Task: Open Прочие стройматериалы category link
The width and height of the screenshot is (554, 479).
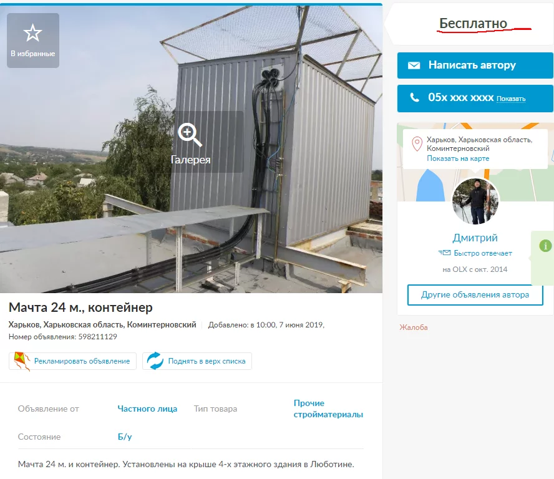Action: [328, 409]
